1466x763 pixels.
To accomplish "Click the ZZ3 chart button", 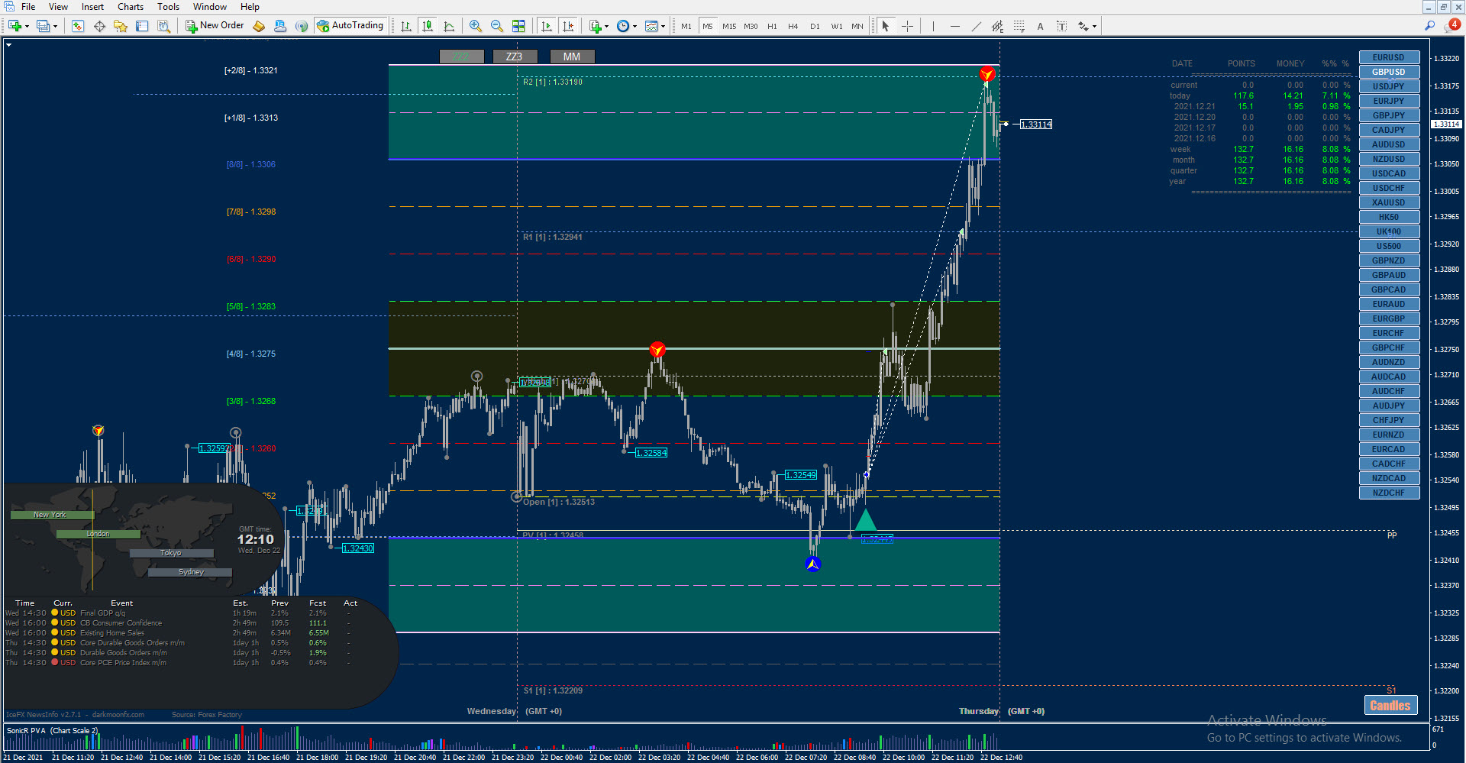I will [515, 57].
